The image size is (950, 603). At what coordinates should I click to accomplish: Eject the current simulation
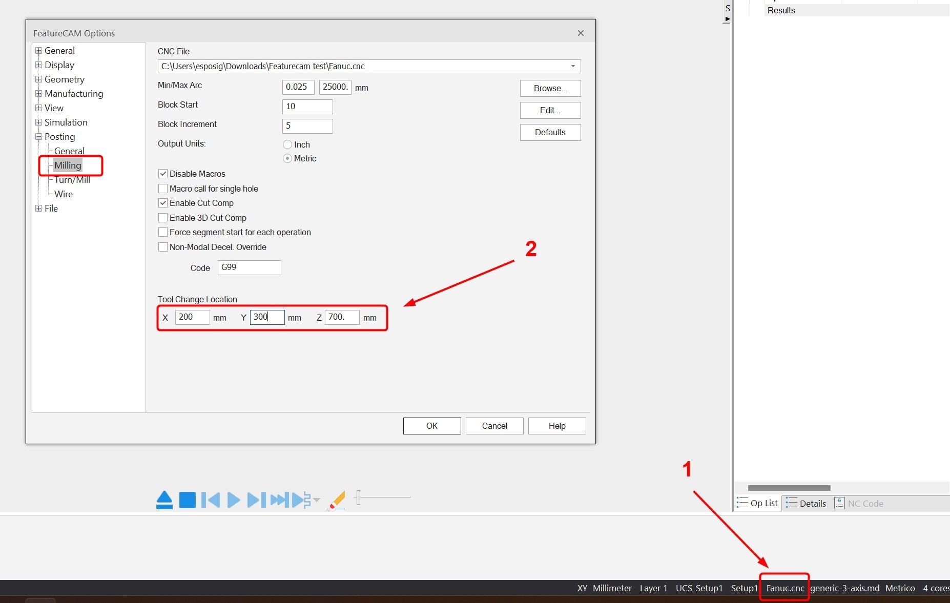click(x=164, y=500)
